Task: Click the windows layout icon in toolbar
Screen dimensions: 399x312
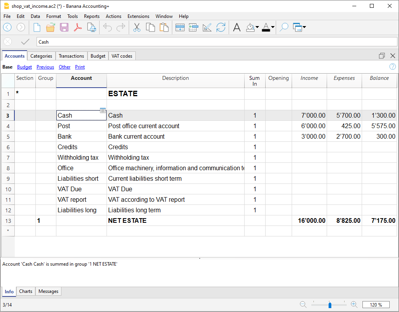Action: (297, 27)
